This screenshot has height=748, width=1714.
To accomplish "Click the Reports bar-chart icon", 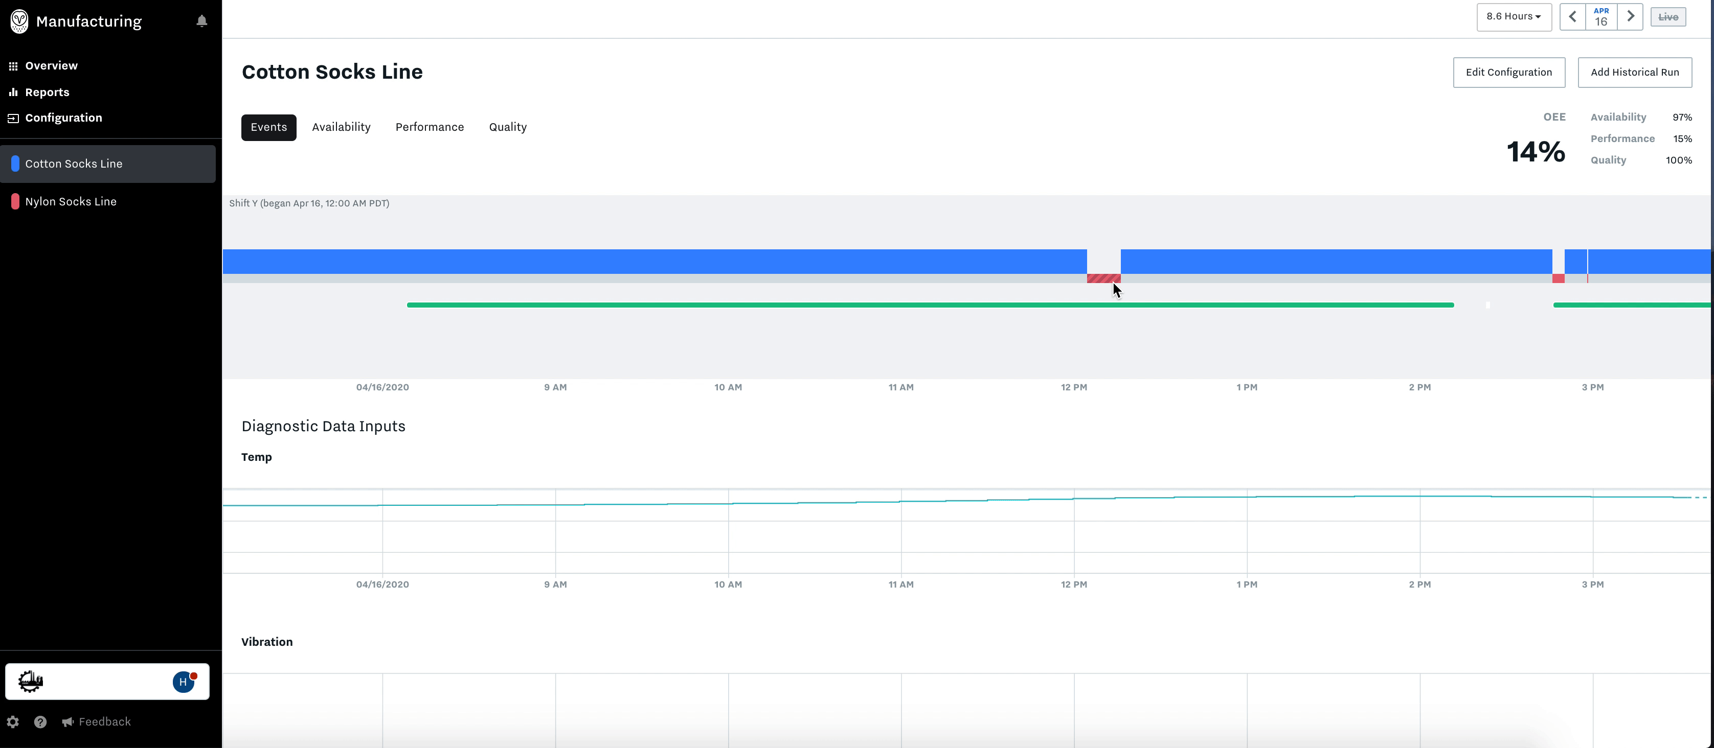I will coord(13,92).
